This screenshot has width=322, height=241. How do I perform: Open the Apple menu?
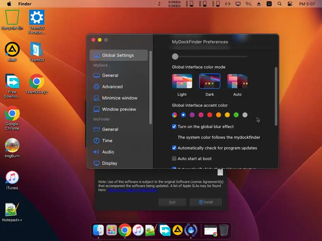(x=9, y=4)
